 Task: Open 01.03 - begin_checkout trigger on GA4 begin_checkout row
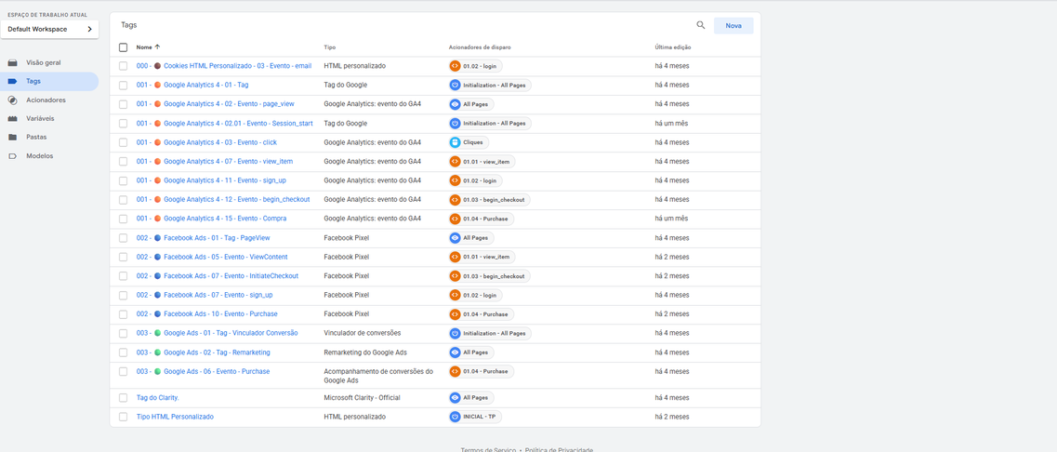point(489,200)
